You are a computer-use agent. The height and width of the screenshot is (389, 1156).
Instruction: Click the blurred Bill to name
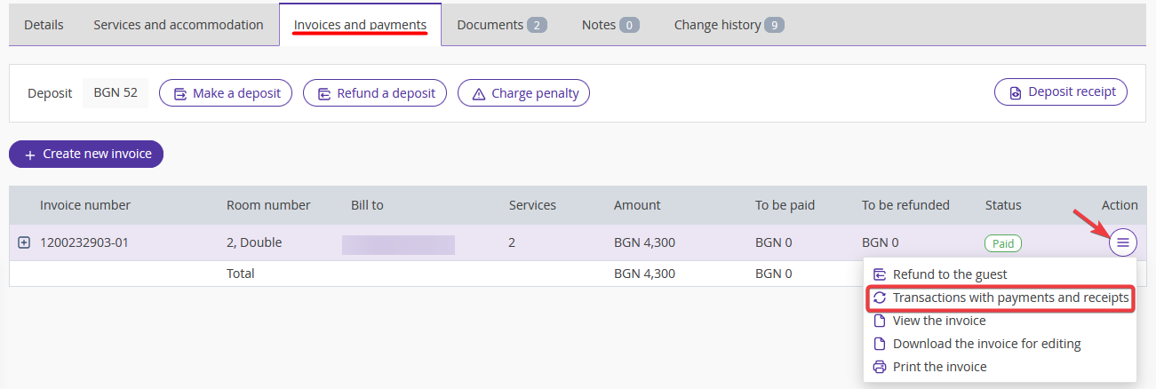click(398, 244)
